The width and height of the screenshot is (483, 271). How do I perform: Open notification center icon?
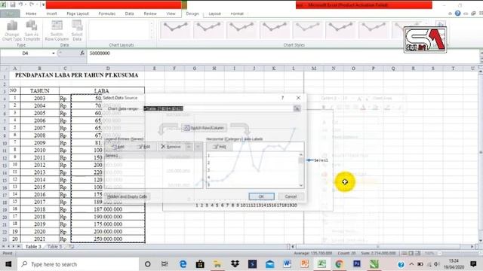point(473,264)
